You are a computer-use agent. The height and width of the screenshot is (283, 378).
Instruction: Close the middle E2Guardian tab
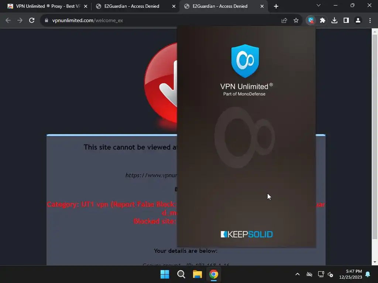pos(174,6)
